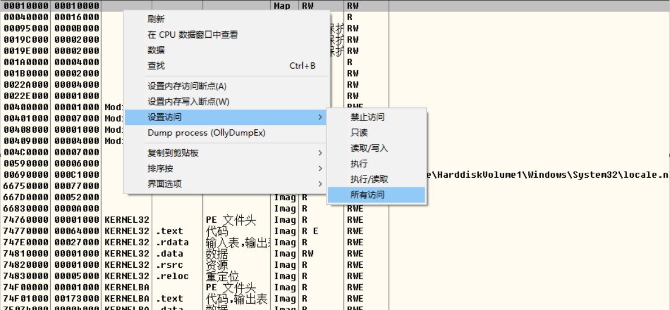Click address 66750000 row
The height and width of the screenshot is (310, 670).
coord(26,186)
